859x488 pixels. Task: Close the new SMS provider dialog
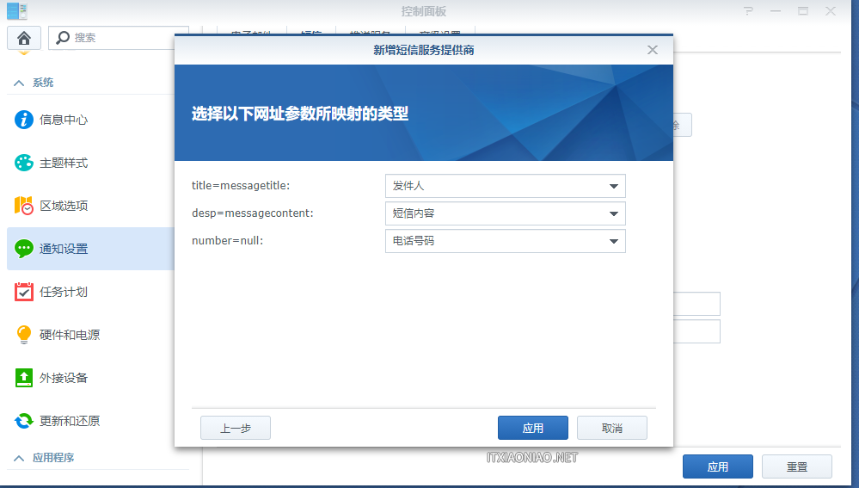(653, 50)
